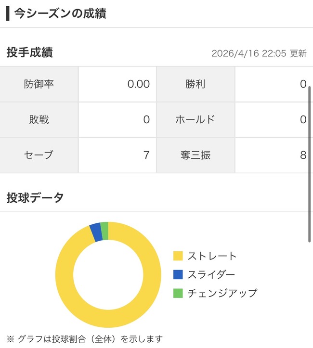Click the セーブ header cell
313x348 pixels.
tap(39, 155)
